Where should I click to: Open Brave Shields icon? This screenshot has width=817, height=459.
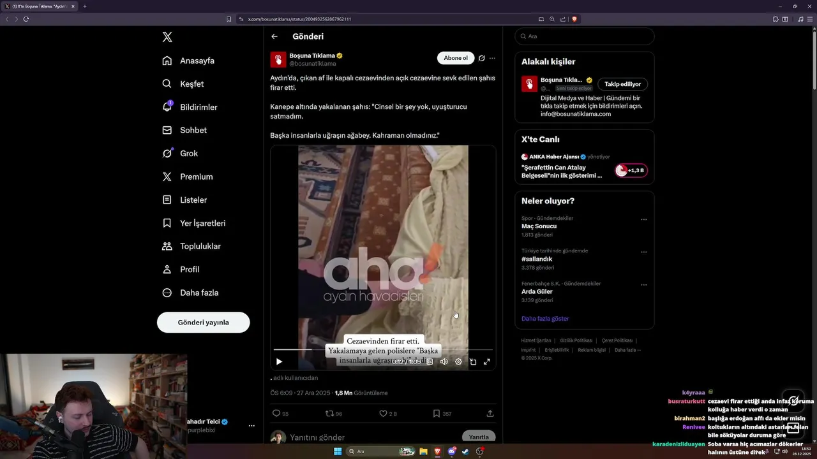574,19
